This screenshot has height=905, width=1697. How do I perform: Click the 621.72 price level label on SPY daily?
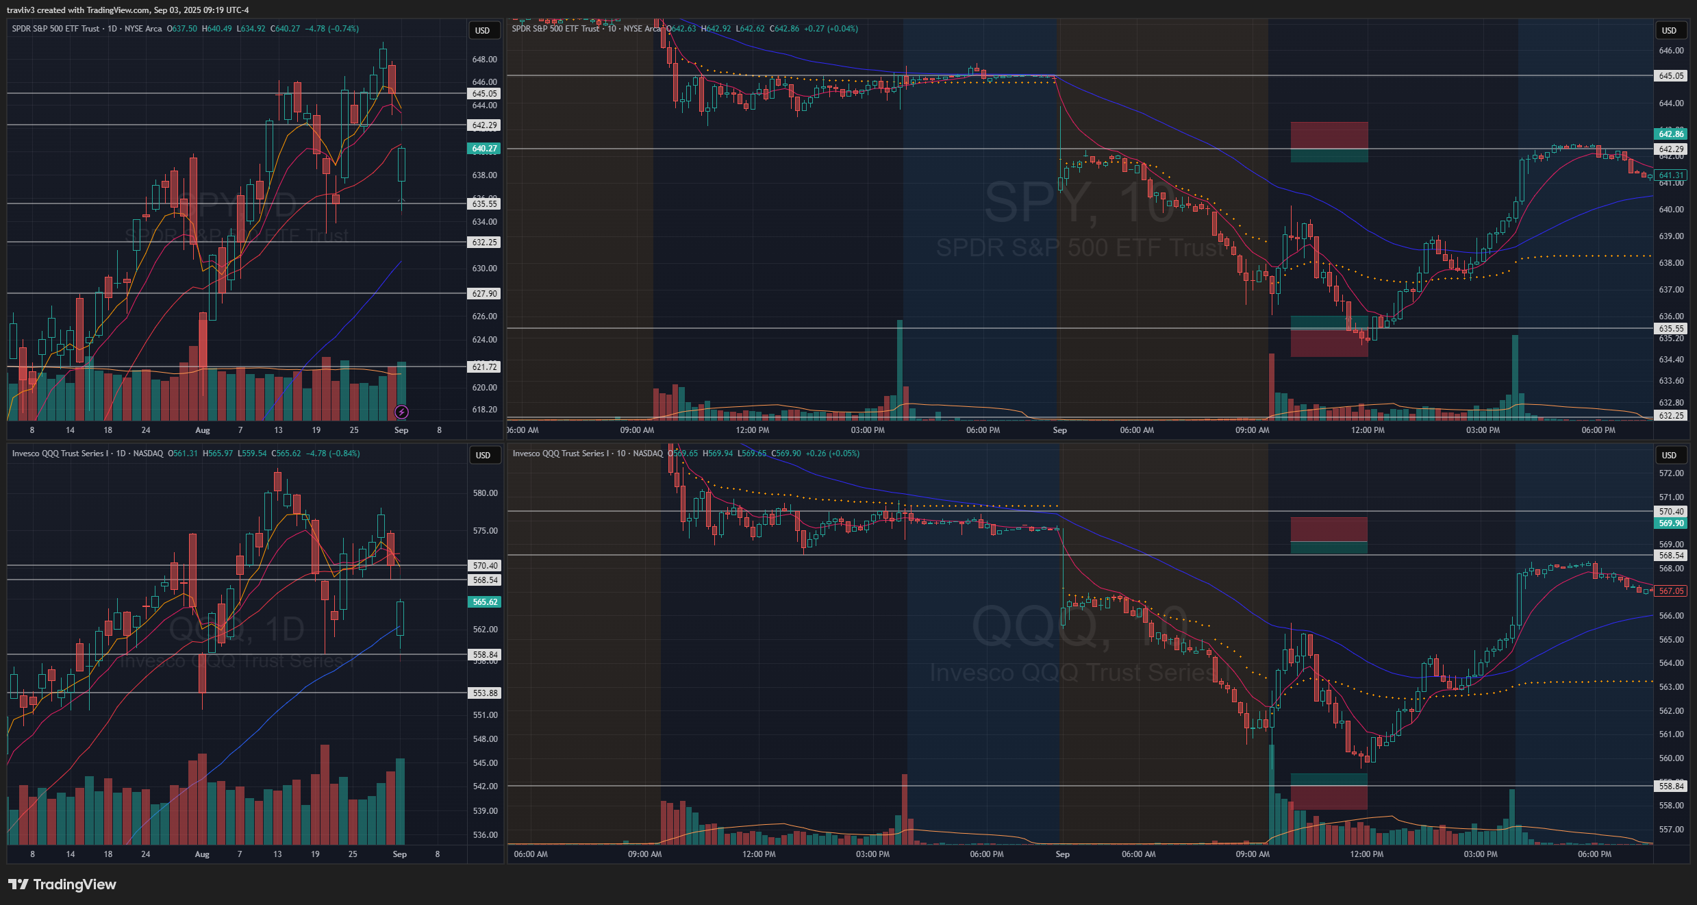(x=484, y=367)
